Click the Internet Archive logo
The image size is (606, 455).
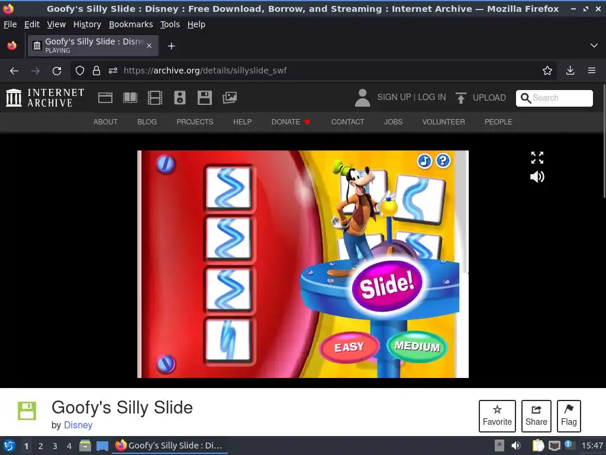[45, 98]
